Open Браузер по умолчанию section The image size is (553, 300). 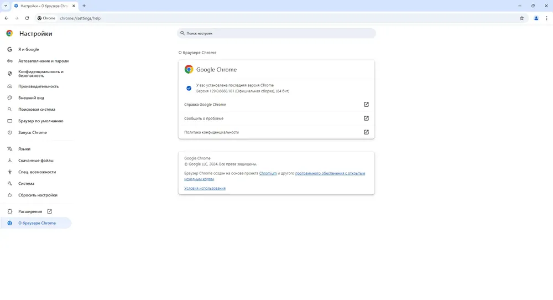pos(40,121)
